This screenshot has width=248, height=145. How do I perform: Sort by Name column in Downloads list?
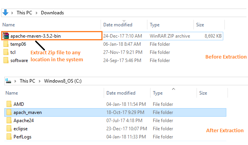9,25
